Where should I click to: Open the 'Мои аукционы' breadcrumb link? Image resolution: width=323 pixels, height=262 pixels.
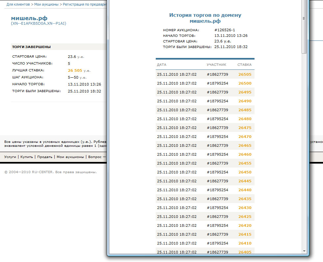coord(46,4)
